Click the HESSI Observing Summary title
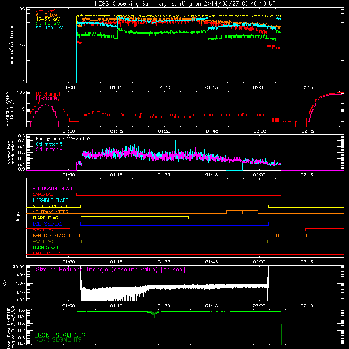 coord(185,3)
